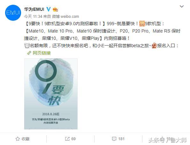
Task: Open the 网页链接 web link
Action: [x=42, y=53]
